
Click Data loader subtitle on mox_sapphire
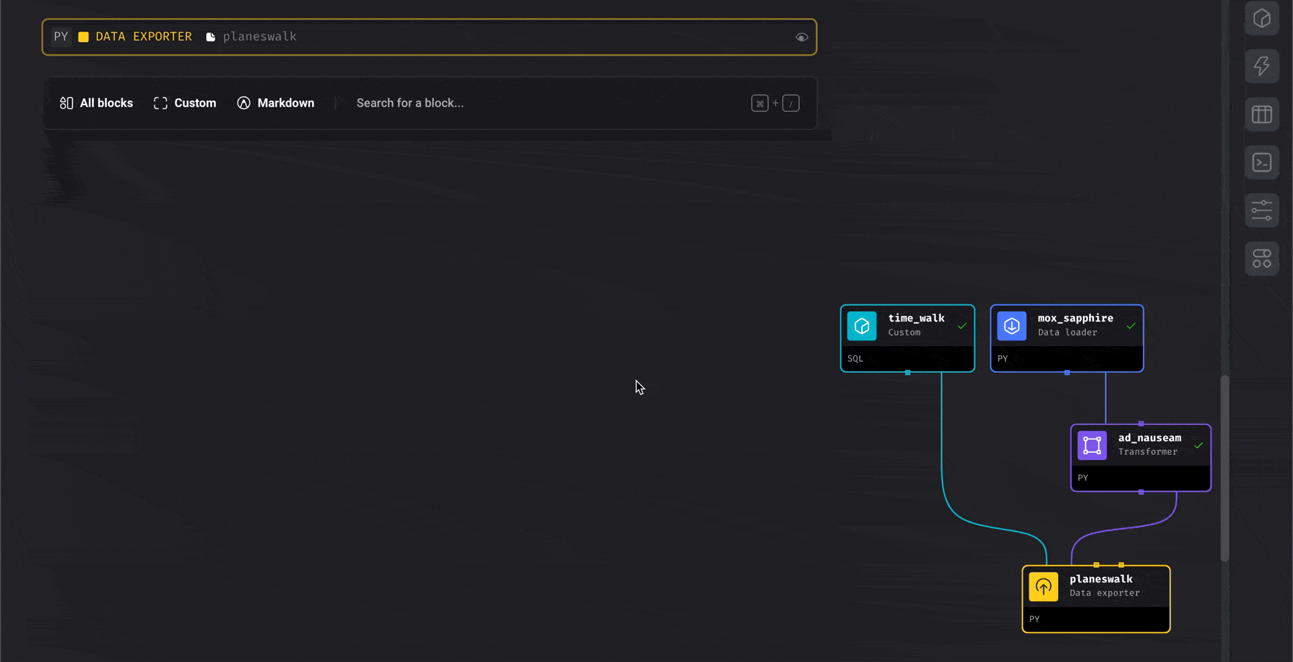point(1067,333)
